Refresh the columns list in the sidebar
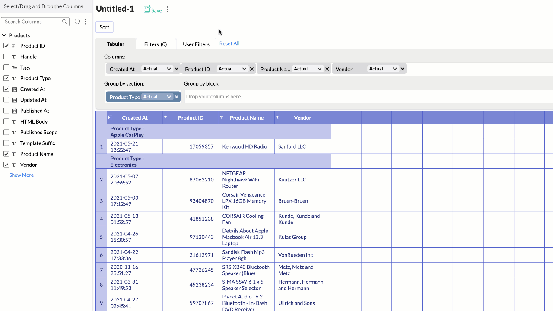The width and height of the screenshot is (553, 311). coord(77,21)
